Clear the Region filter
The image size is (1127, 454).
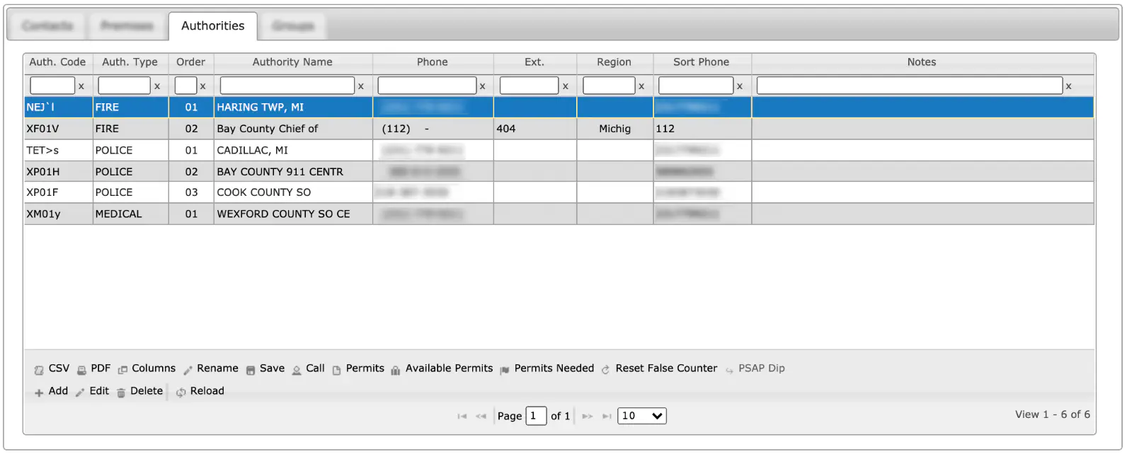pyautogui.click(x=642, y=86)
